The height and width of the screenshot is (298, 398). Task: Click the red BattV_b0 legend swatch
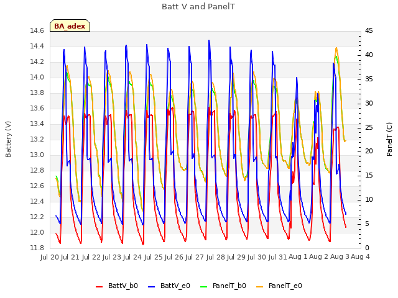click(x=99, y=287)
